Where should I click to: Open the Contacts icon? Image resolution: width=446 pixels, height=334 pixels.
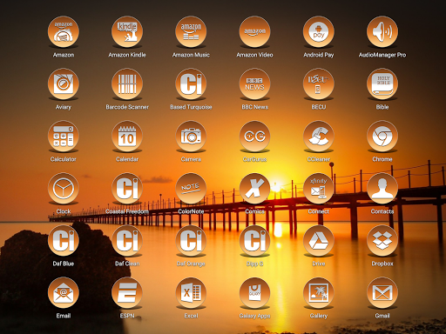tap(382, 189)
